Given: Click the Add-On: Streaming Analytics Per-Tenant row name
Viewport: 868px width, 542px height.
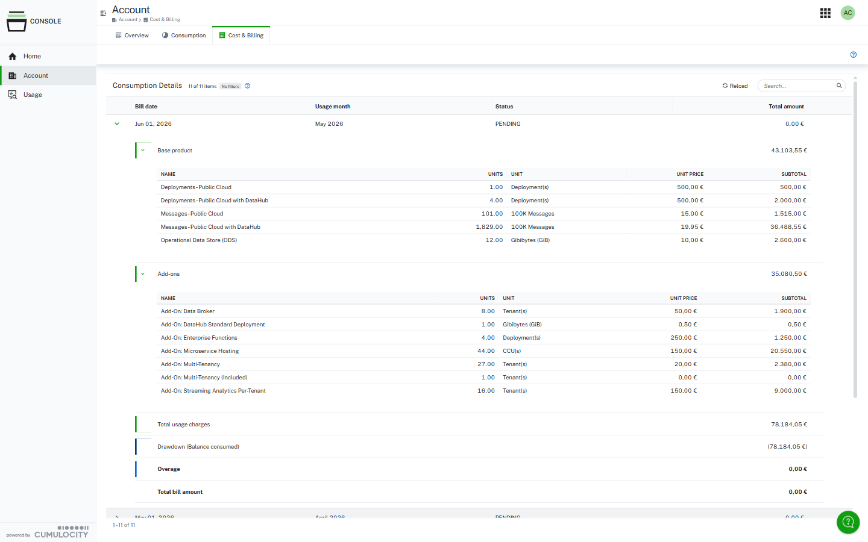Looking at the screenshot, I should click(213, 391).
